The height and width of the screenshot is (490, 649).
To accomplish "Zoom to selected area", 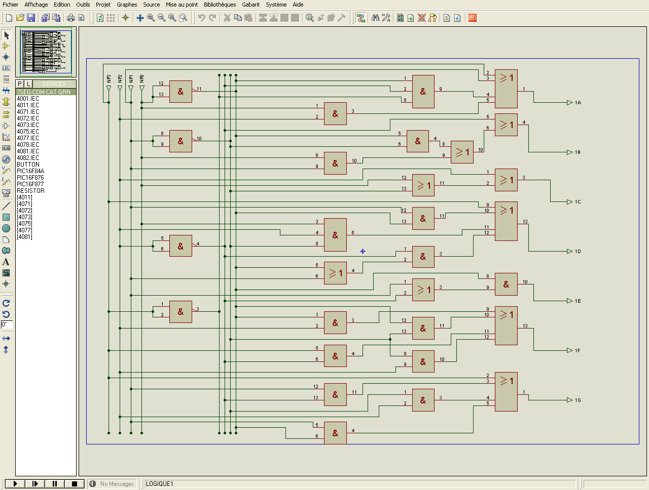I will pos(183,18).
